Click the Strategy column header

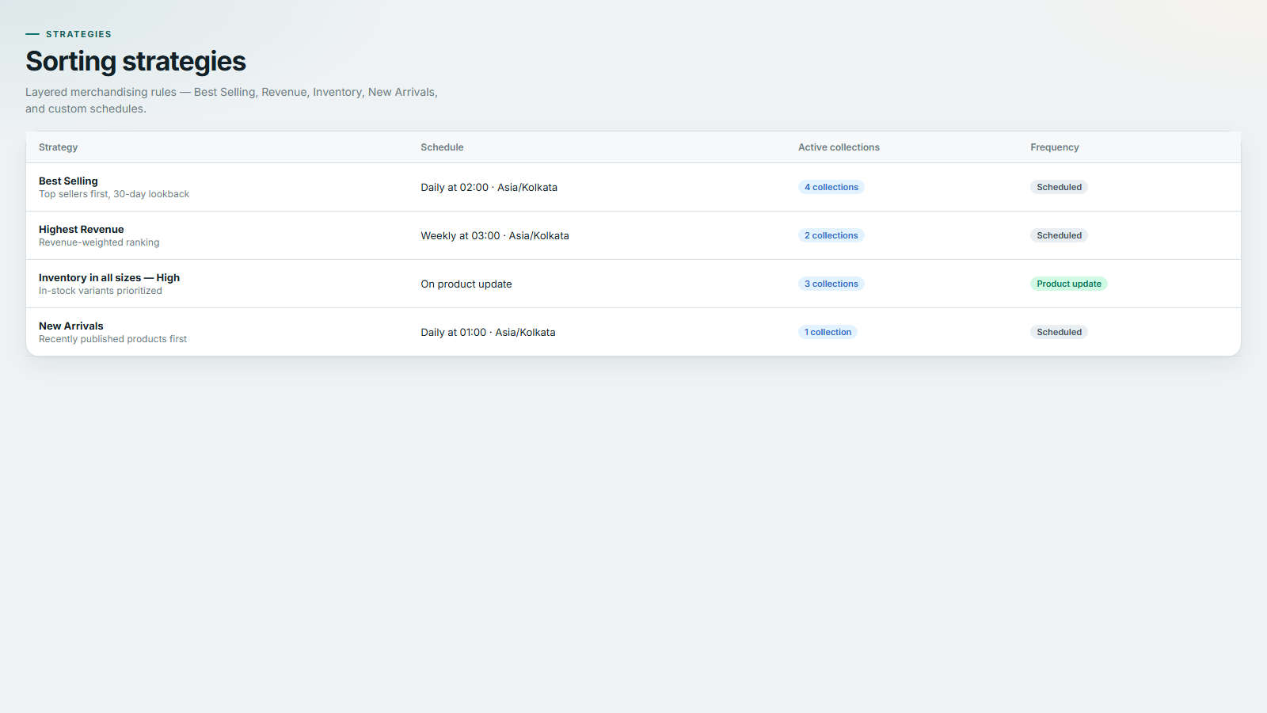tap(59, 147)
